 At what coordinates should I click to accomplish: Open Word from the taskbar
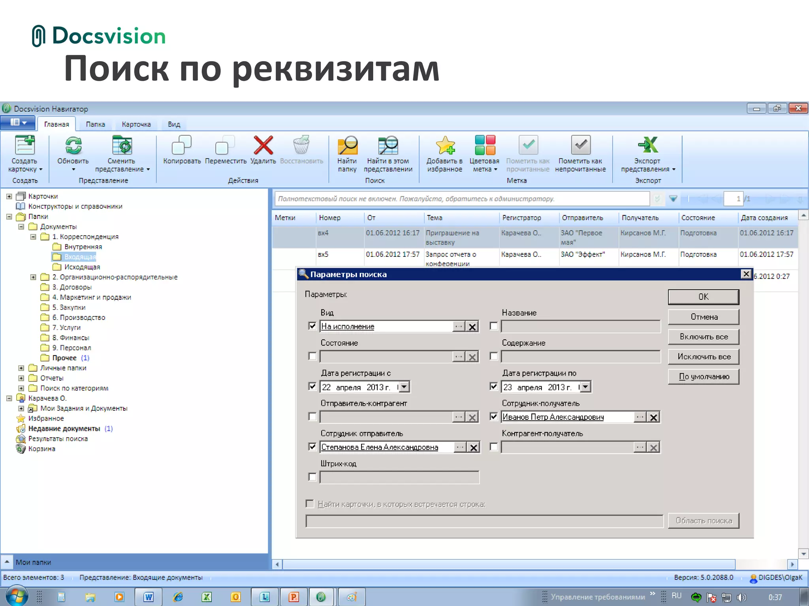coord(148,597)
